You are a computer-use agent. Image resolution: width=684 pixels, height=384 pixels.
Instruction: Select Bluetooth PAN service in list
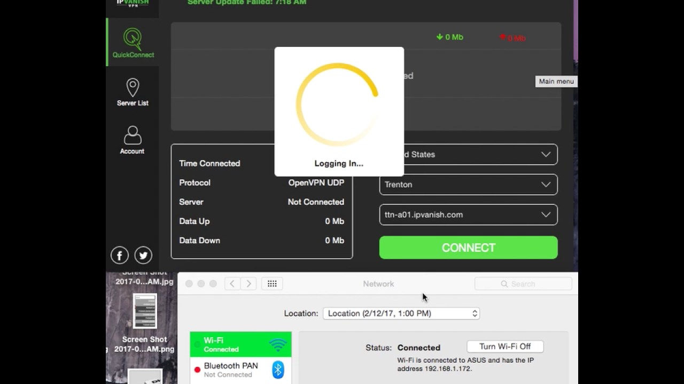240,370
